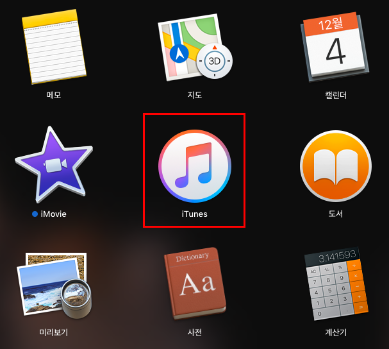Open the 캘린더 (Calendar) app icon

pyautogui.click(x=335, y=47)
